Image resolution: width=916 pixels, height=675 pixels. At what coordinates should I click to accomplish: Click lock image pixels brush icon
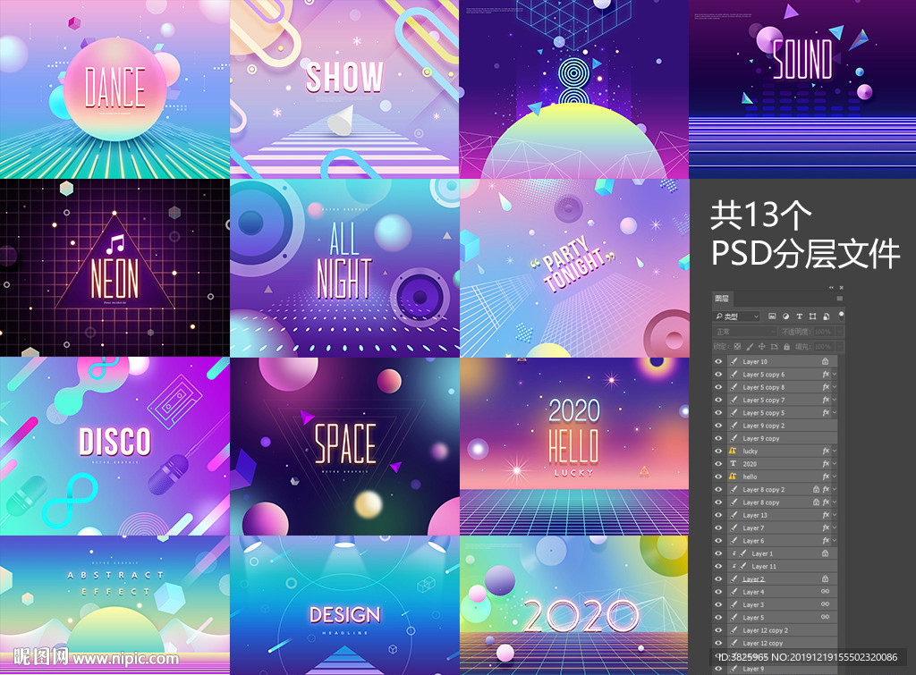[x=750, y=346]
